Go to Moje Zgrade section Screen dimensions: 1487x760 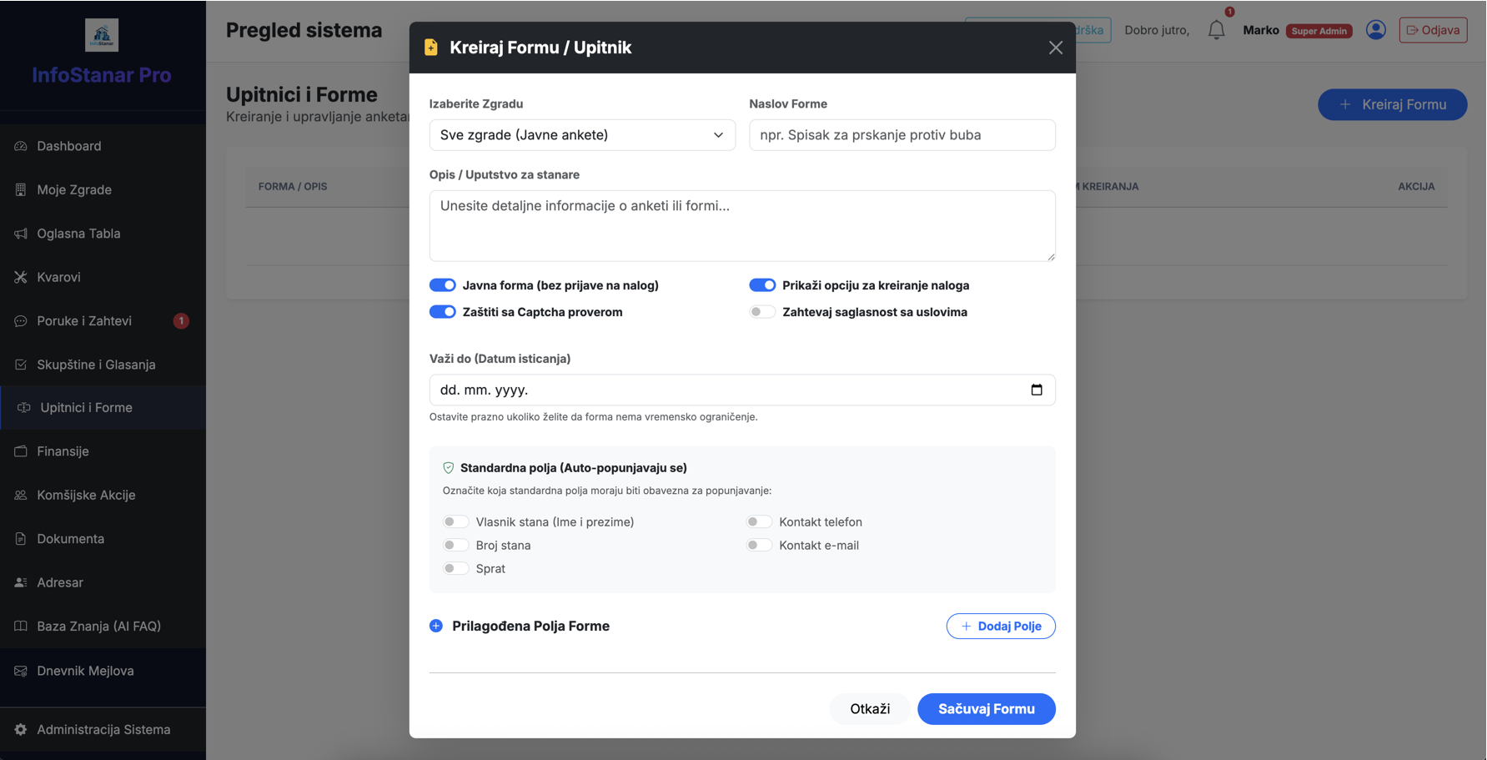point(103,189)
